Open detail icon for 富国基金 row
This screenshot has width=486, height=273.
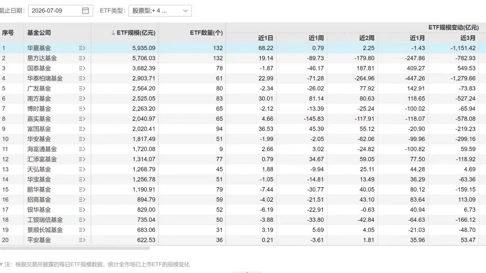(x=82, y=129)
